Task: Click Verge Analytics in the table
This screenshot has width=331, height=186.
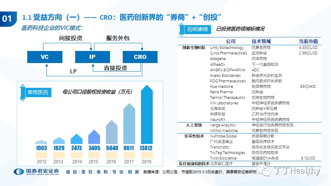Action: [x=222, y=125]
